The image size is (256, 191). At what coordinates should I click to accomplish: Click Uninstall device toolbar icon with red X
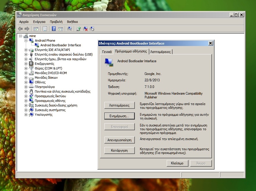coord(85,29)
